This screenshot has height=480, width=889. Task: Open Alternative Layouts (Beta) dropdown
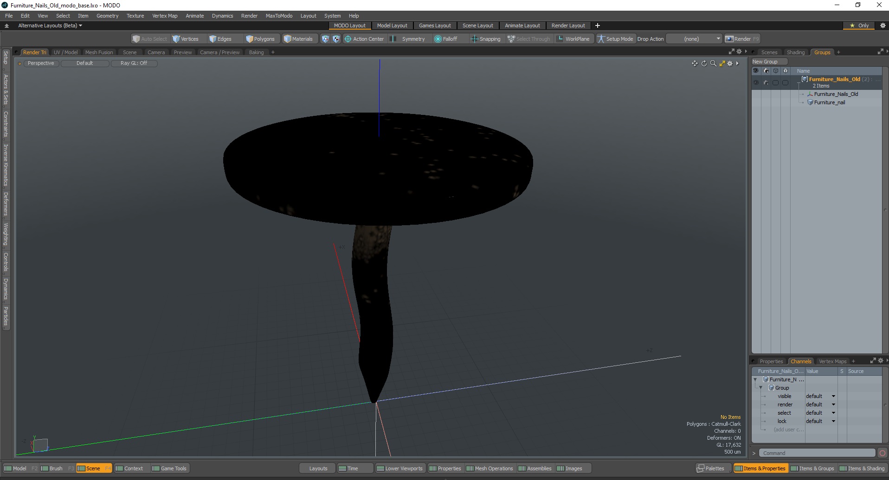50,25
